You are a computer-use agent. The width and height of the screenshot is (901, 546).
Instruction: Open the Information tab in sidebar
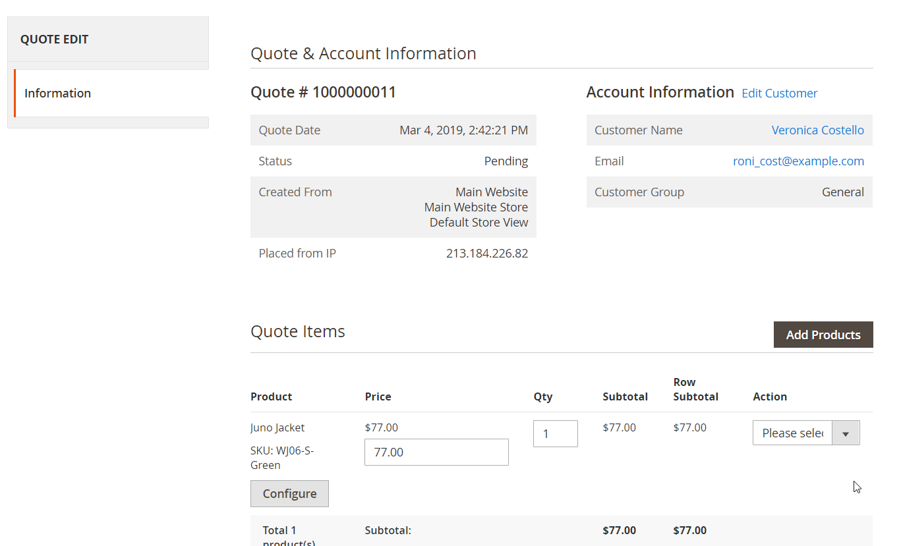58,94
